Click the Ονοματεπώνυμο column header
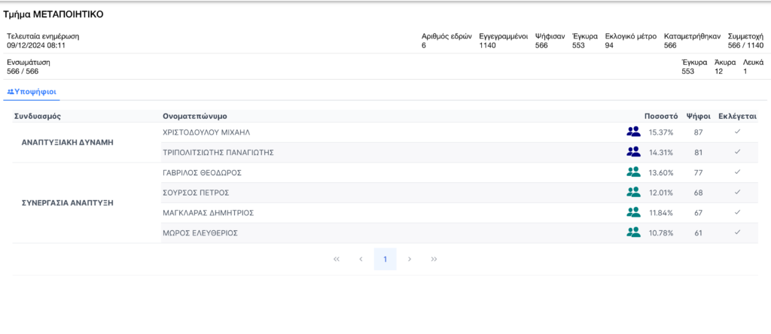771x334 pixels. pos(195,117)
